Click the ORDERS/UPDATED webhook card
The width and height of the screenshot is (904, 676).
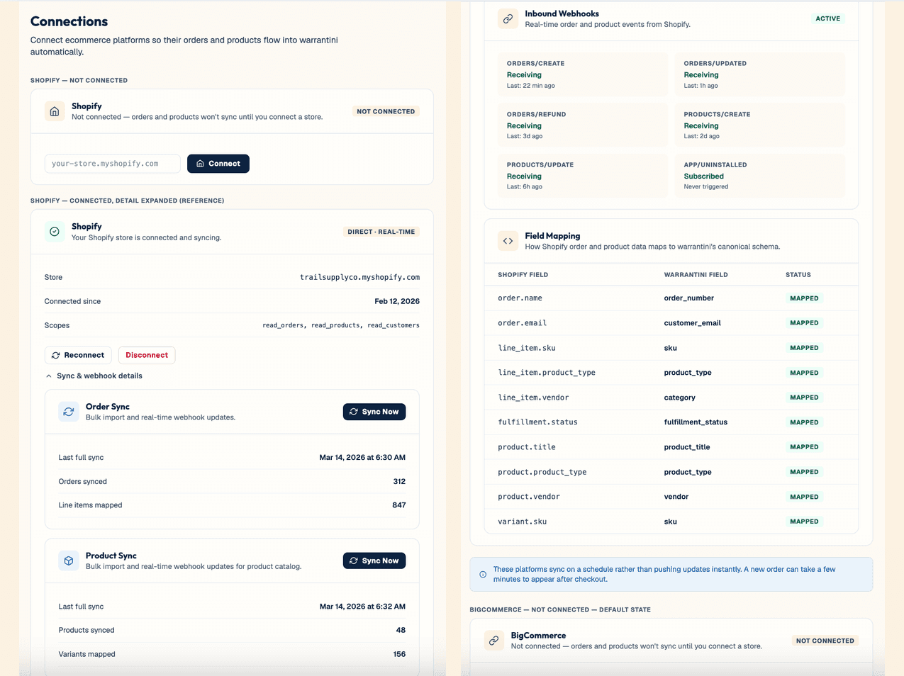tap(759, 74)
